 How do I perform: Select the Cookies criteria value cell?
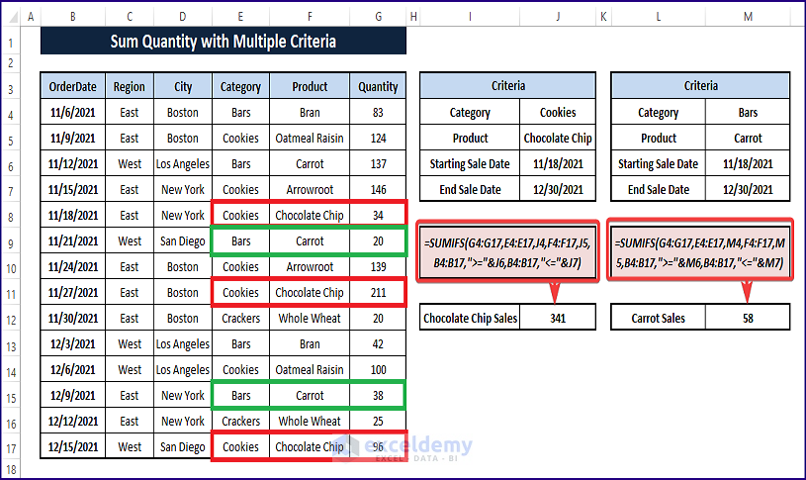558,112
